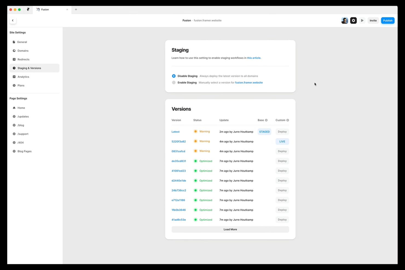Open the settings gear icon

(353, 21)
